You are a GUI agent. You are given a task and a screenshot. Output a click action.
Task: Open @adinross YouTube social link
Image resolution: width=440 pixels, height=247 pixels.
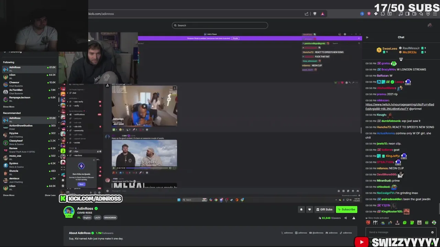click(316, 233)
